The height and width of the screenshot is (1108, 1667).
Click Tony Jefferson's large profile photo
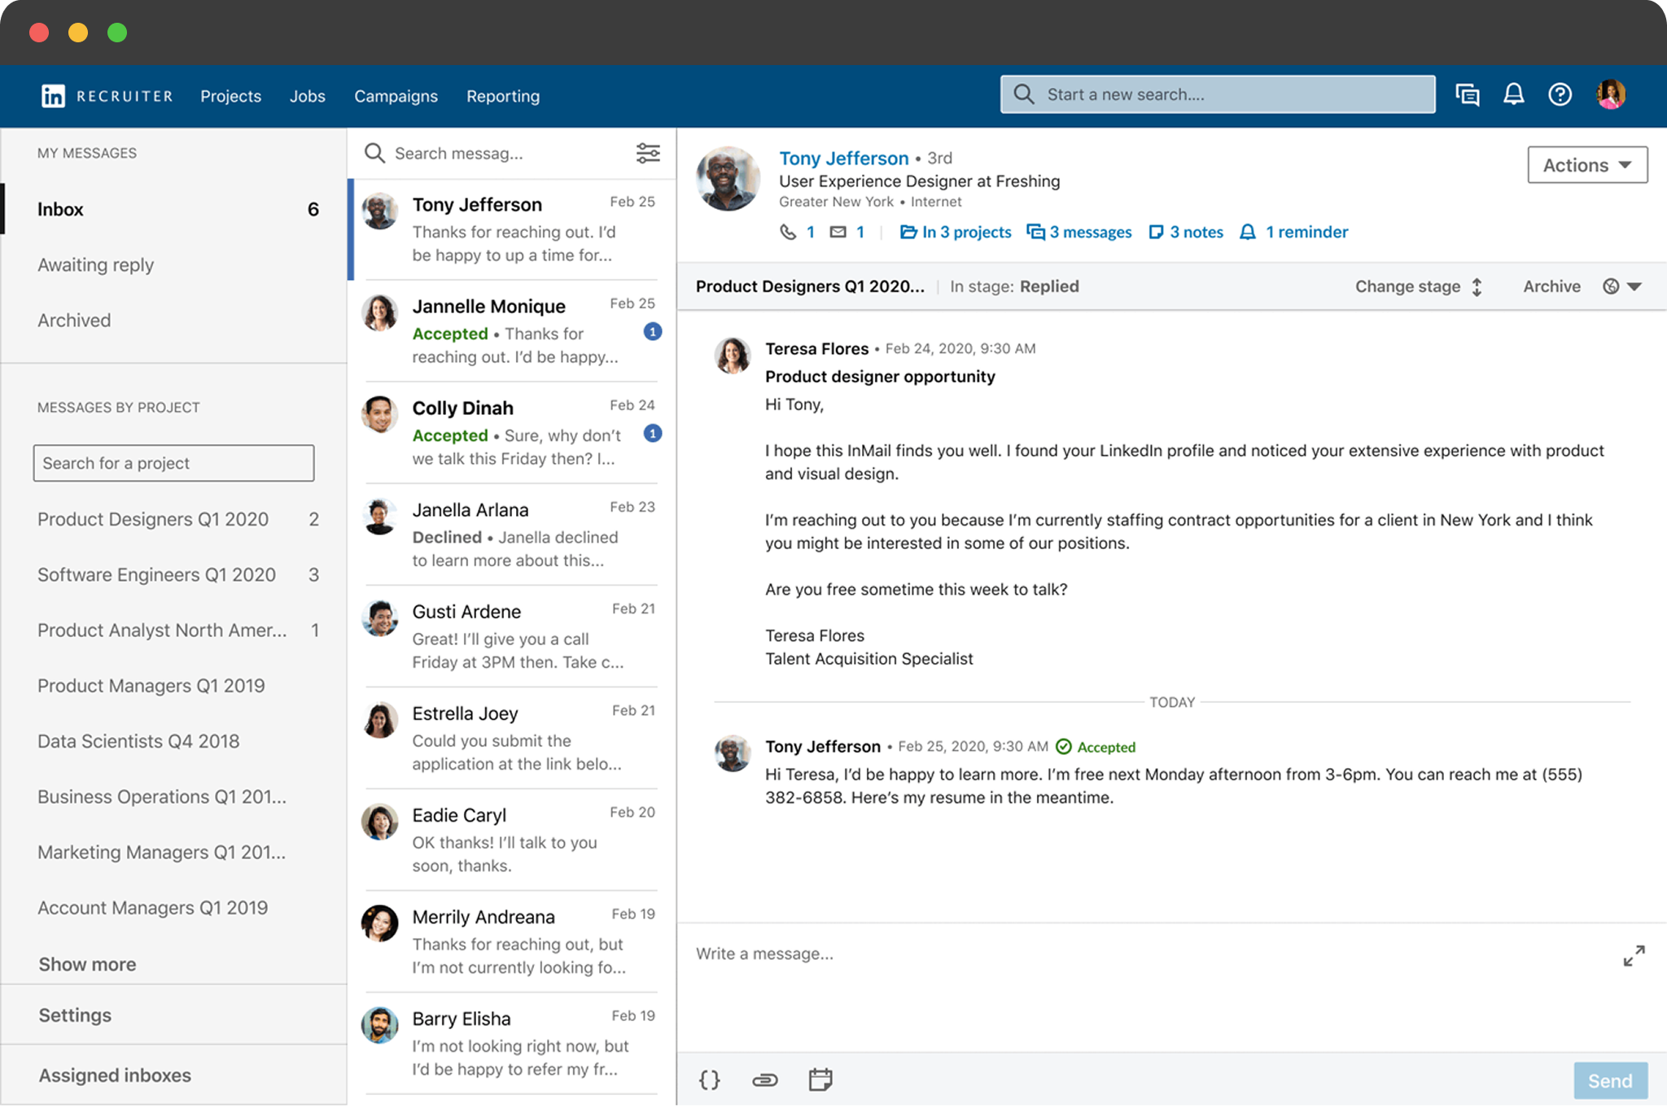(x=728, y=179)
